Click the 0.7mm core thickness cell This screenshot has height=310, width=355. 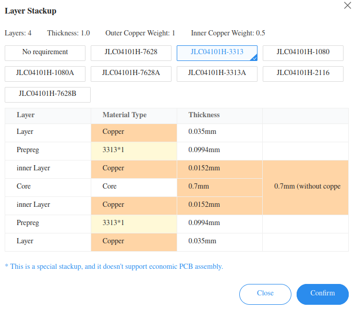click(x=219, y=187)
